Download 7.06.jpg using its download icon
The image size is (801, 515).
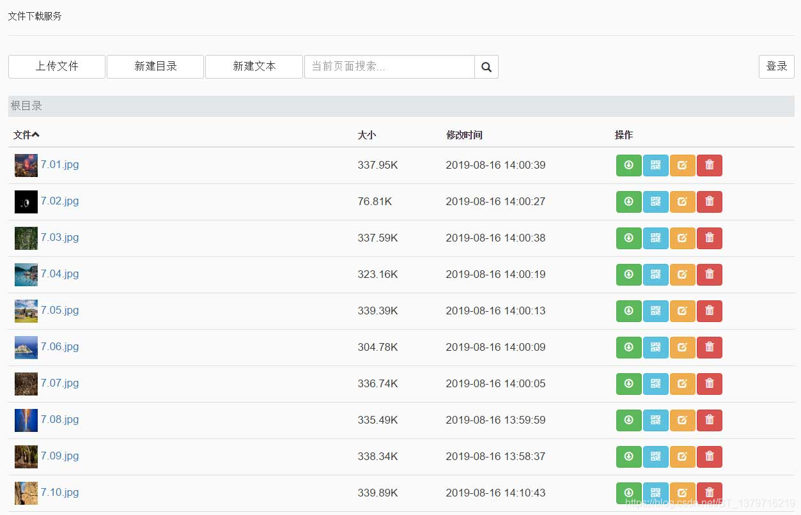pos(628,347)
